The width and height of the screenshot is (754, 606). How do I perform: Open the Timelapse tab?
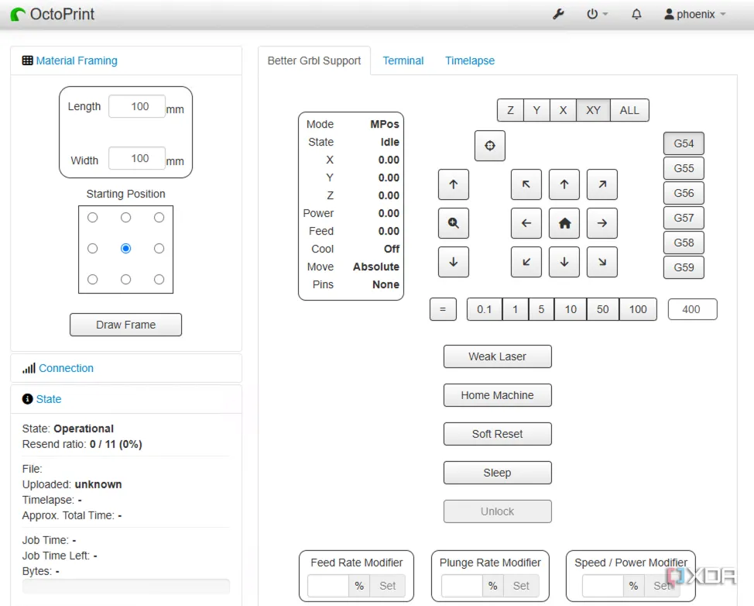469,60
